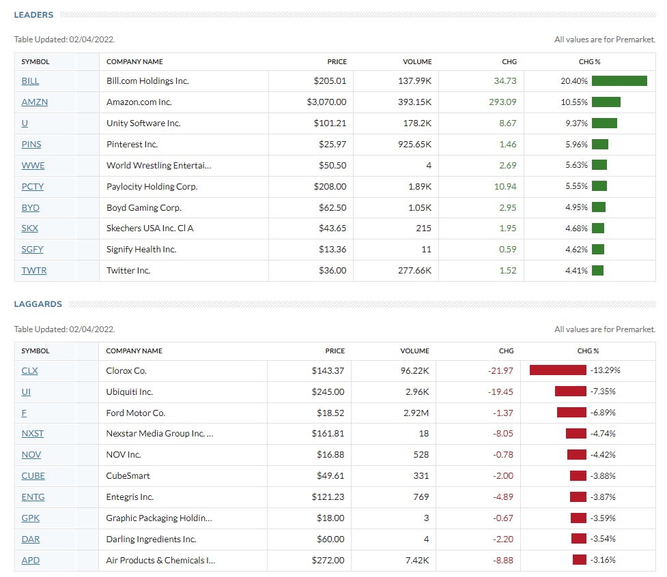The width and height of the screenshot is (667, 577).
Task: Open the WWE ticker symbol link
Action: tap(33, 165)
